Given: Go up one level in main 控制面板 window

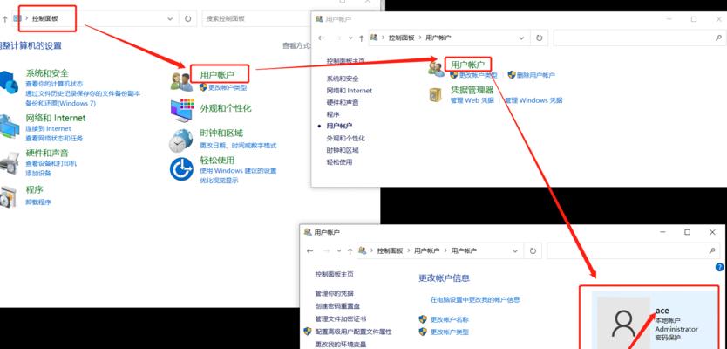Looking at the screenshot, I should click(4, 18).
